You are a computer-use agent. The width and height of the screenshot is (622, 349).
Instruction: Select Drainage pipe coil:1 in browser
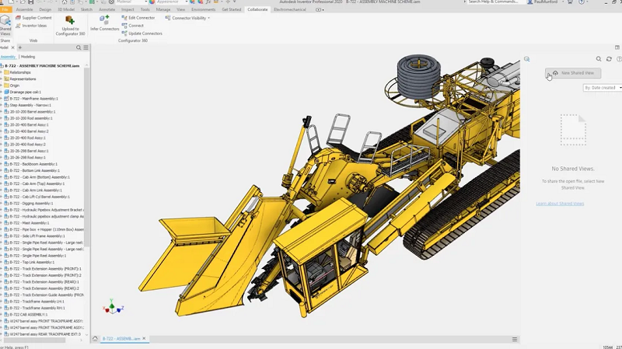pyautogui.click(x=26, y=92)
